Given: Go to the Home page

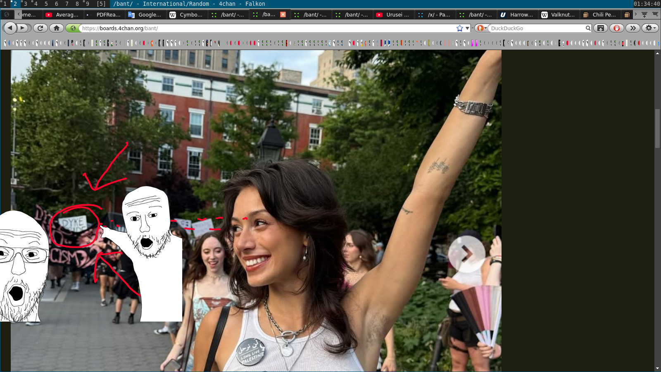Looking at the screenshot, I should tap(57, 28).
